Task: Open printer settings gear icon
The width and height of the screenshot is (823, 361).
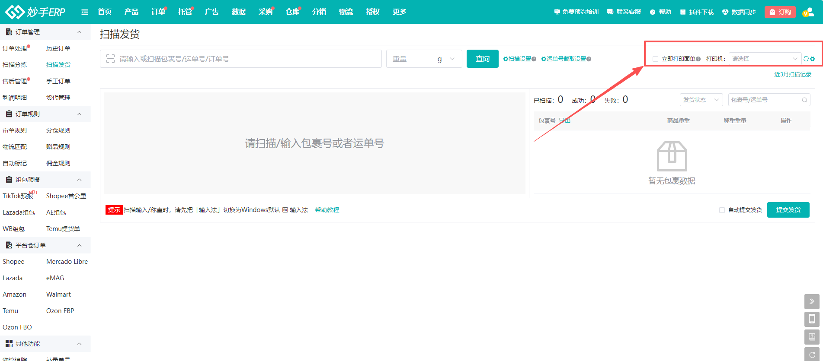Action: click(813, 59)
